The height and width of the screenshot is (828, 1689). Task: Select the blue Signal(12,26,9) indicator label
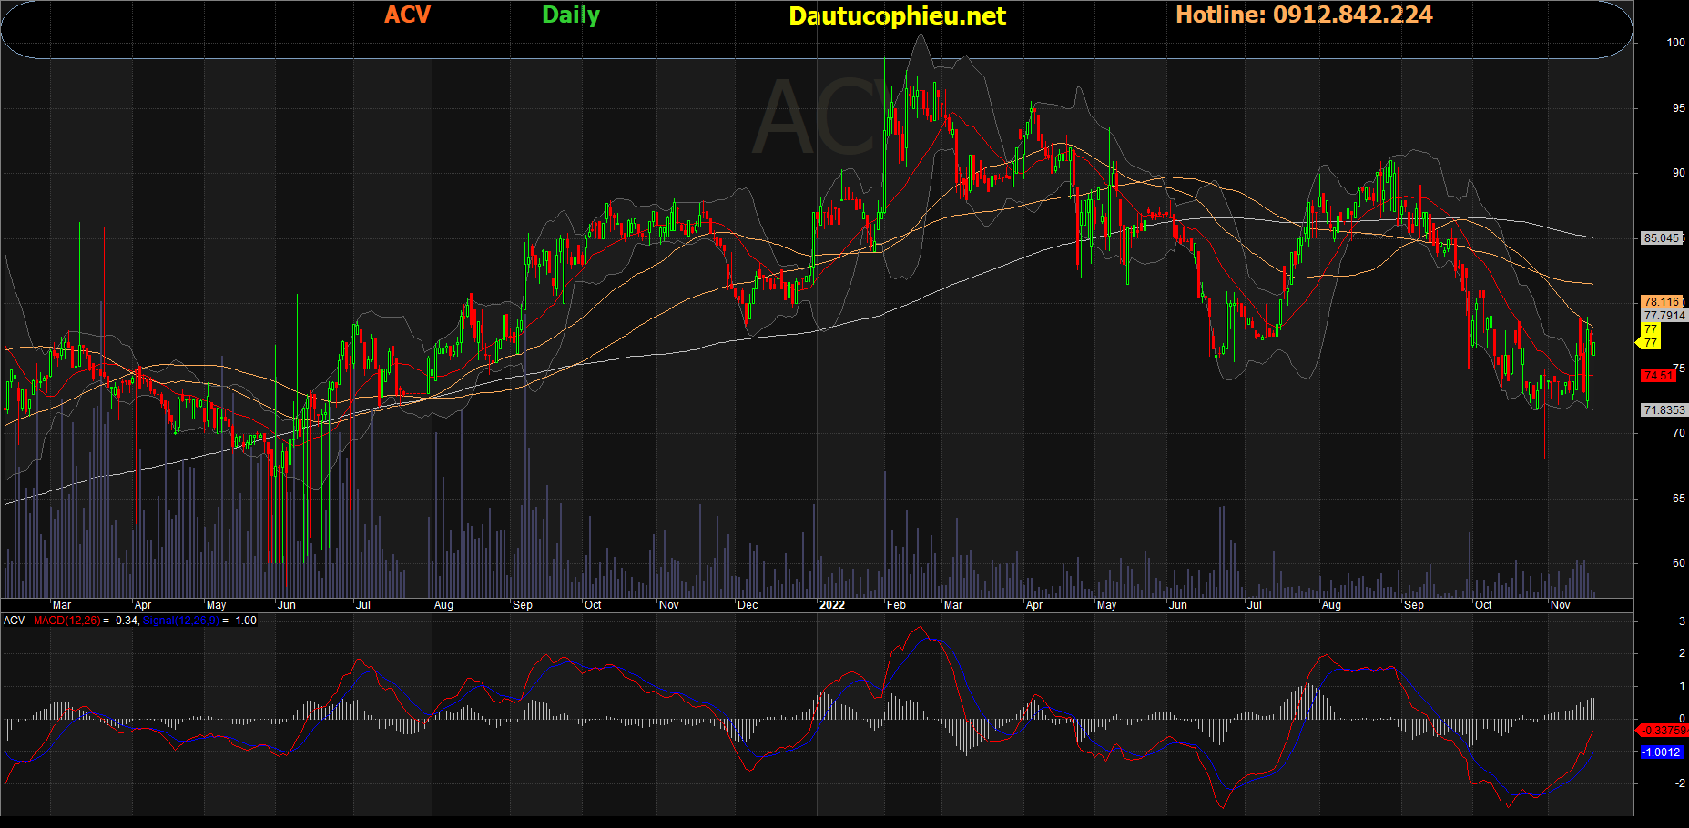coord(180,621)
